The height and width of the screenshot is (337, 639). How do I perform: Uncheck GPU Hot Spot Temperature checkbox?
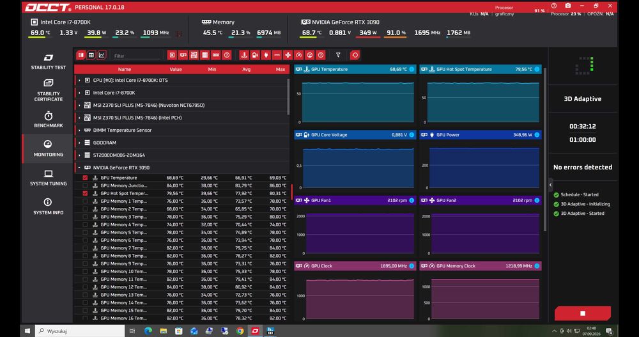click(x=85, y=193)
